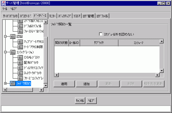Collapse the コンフィグレーション tree branch

click(x=5, y=52)
